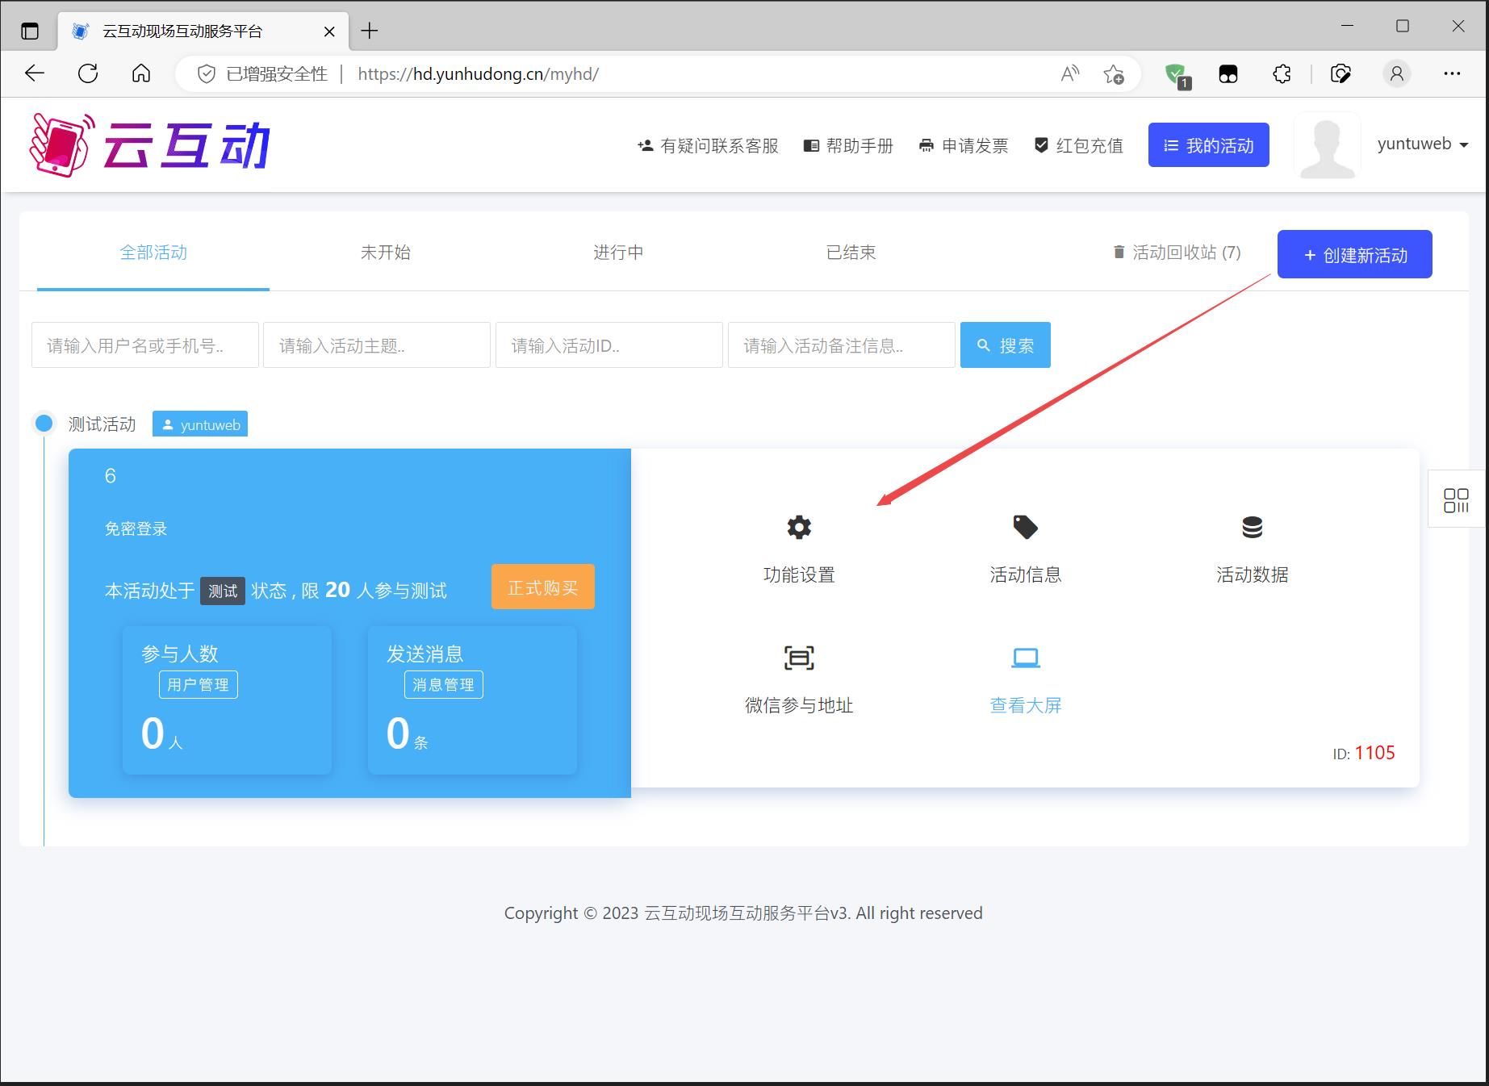The image size is (1489, 1086).
Task: Focus the 请输入活动主题 input field
Action: [376, 345]
